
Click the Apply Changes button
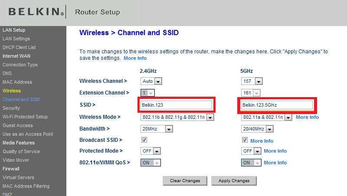tap(234, 181)
